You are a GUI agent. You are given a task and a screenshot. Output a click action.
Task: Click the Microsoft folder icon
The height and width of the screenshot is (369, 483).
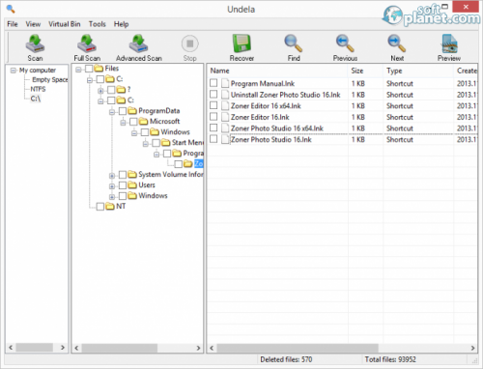point(143,122)
